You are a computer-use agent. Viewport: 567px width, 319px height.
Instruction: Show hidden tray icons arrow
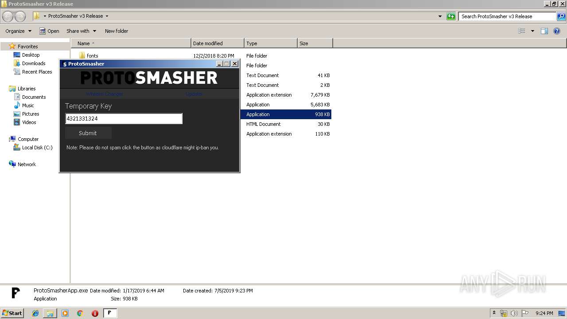coord(494,313)
